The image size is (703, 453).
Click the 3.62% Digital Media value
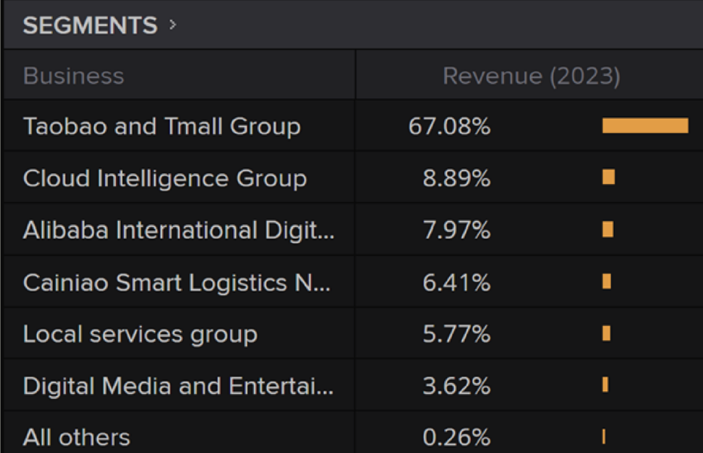[x=457, y=386]
